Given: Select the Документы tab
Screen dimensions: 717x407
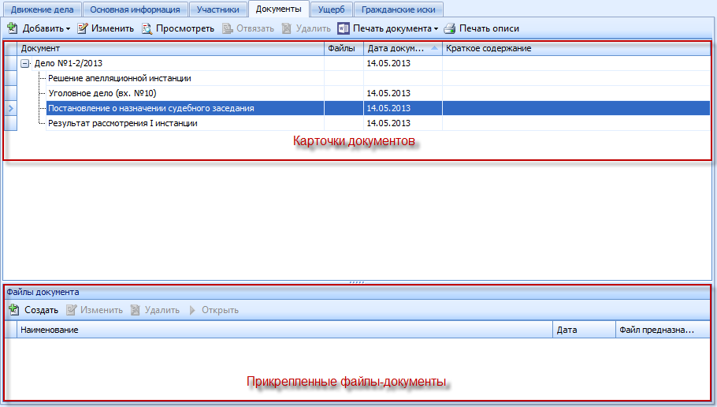Looking at the screenshot, I should (x=278, y=9).
